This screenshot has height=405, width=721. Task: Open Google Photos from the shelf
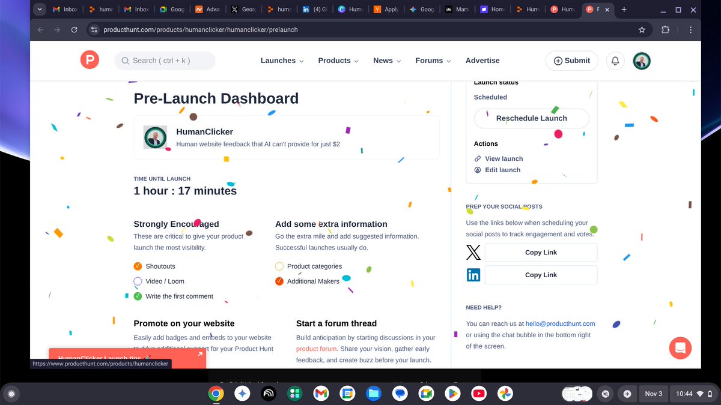[505, 394]
